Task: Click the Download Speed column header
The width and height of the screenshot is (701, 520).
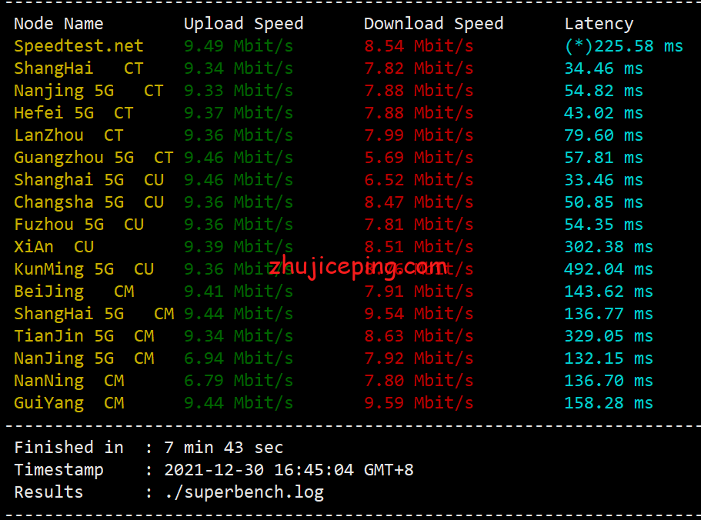Action: pos(433,24)
